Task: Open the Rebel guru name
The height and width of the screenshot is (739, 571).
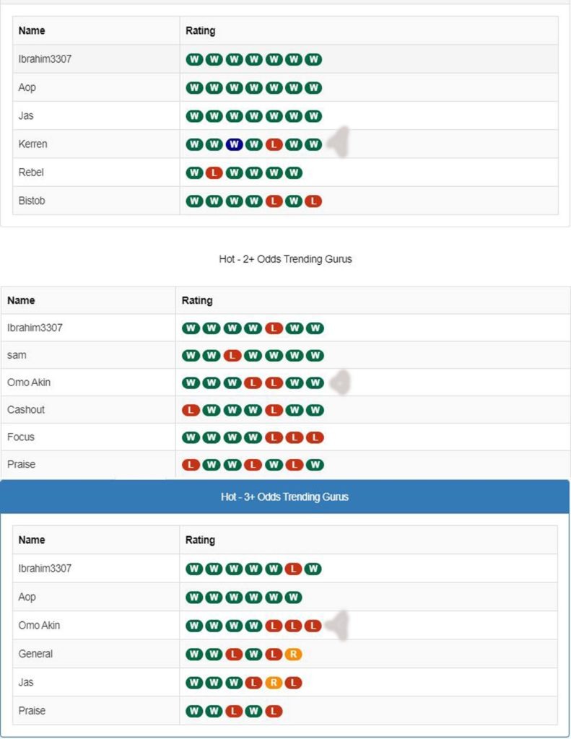Action: pyautogui.click(x=31, y=172)
